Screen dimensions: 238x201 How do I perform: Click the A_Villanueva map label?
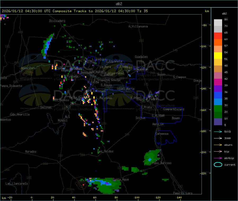pos(138,26)
